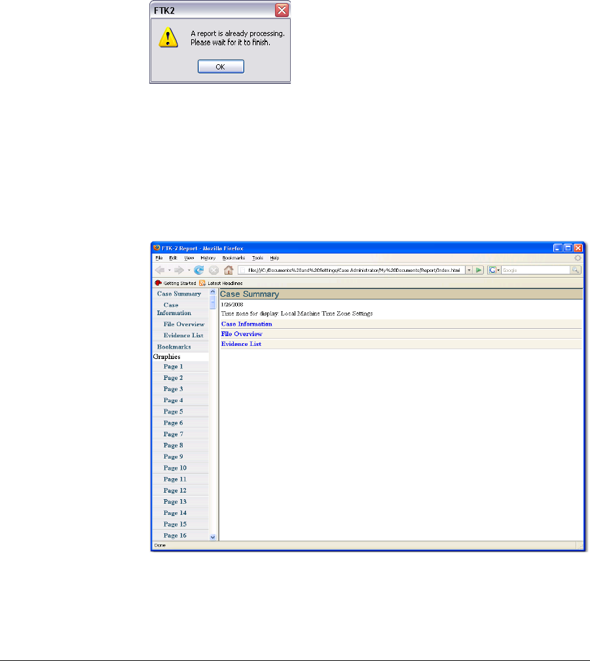590x661 pixels.
Task: Go to Graphics Page 11
Action: pyautogui.click(x=175, y=480)
